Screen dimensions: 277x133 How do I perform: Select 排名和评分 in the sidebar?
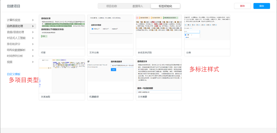click(x=14, y=44)
